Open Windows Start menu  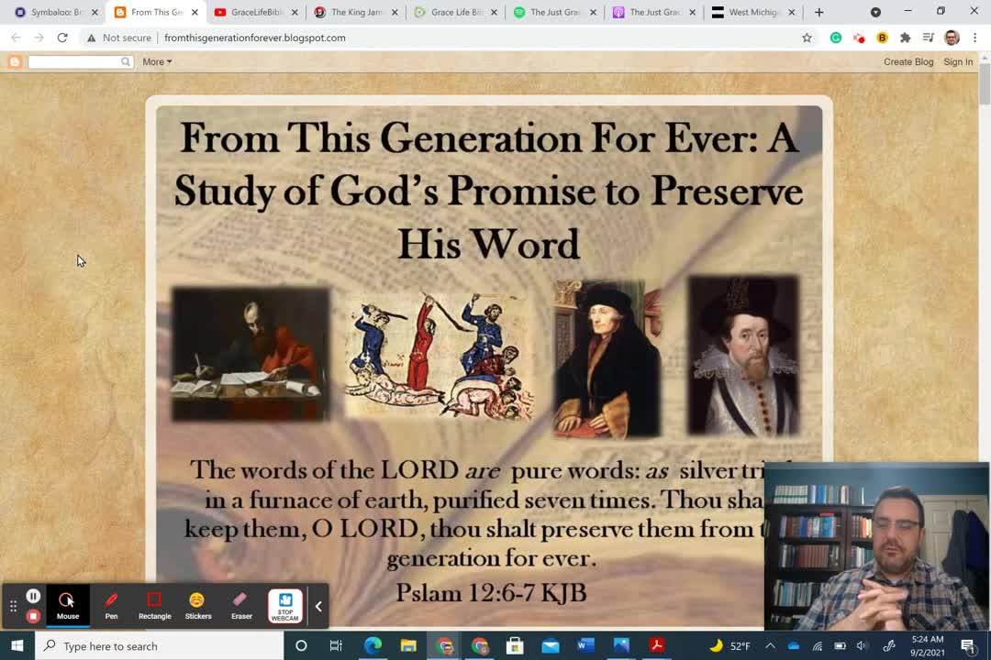17,645
